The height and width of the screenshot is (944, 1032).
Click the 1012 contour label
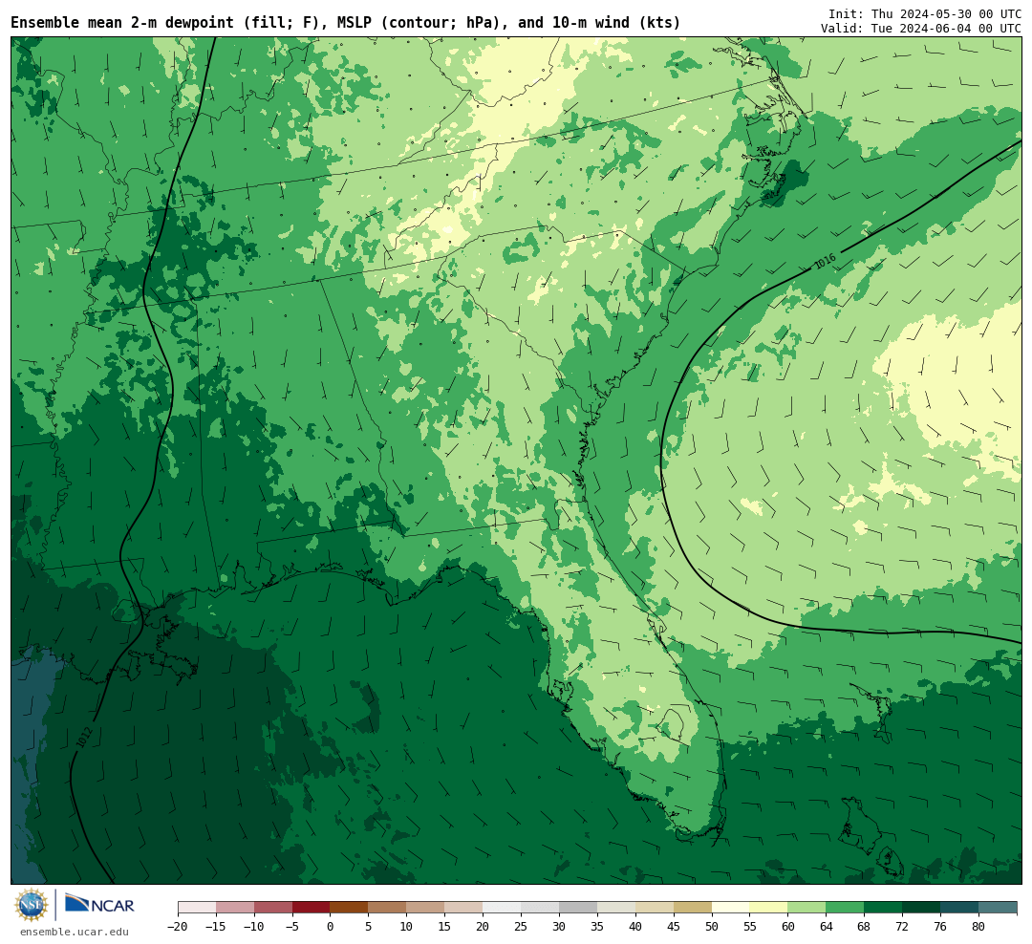[x=83, y=737]
